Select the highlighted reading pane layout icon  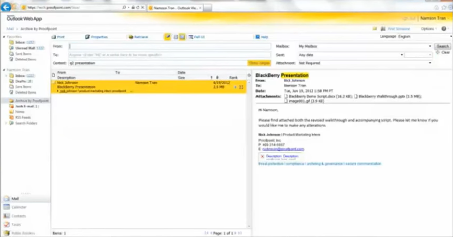pyautogui.click(x=182, y=37)
